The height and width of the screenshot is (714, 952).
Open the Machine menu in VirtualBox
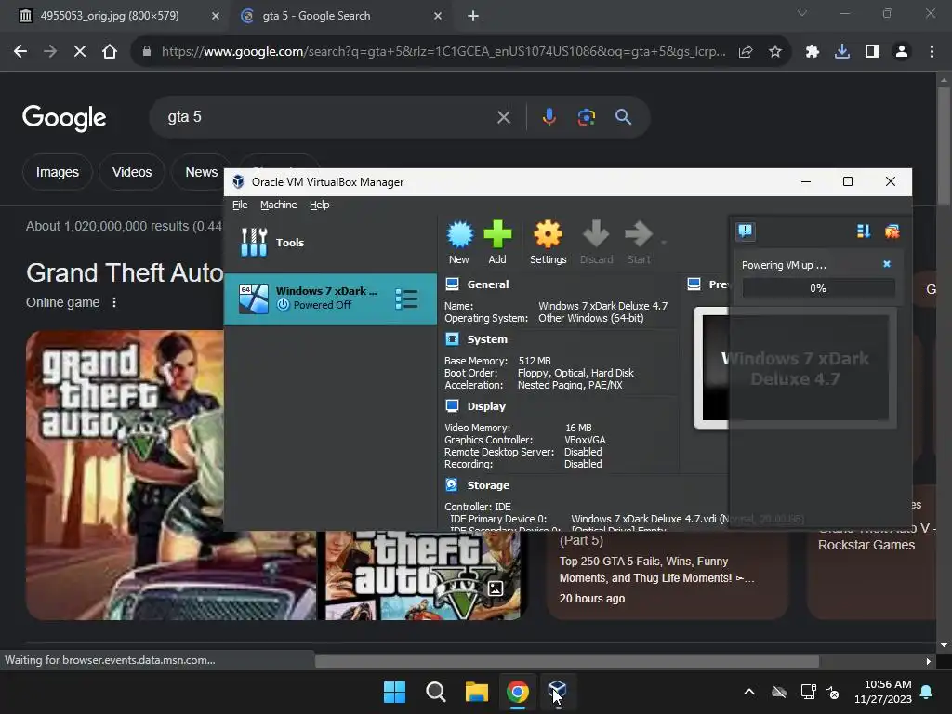coord(279,205)
